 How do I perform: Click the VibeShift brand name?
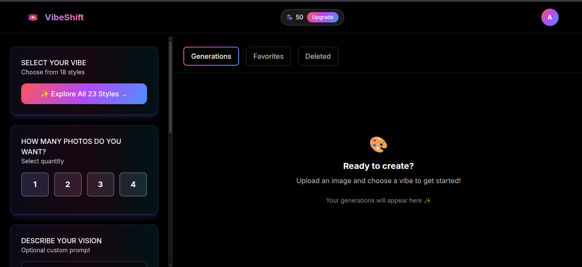coord(64,17)
